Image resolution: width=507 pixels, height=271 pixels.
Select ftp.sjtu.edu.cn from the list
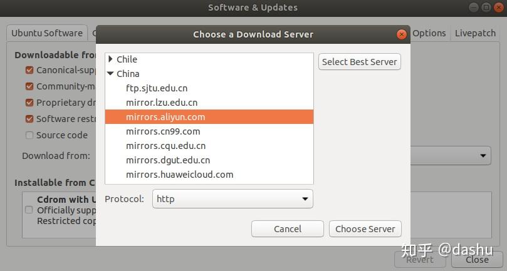coord(157,88)
